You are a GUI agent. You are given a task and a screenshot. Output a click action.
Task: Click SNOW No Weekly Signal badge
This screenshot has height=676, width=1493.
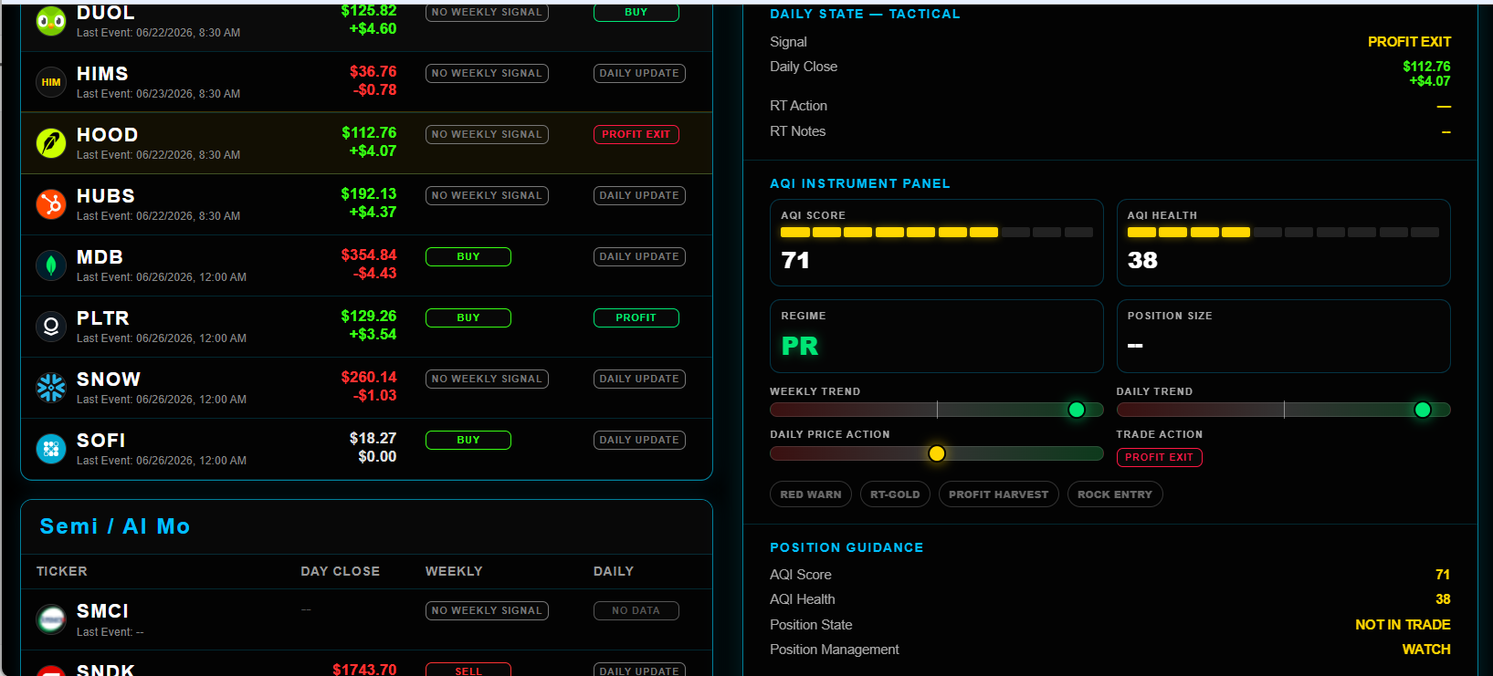pos(487,379)
